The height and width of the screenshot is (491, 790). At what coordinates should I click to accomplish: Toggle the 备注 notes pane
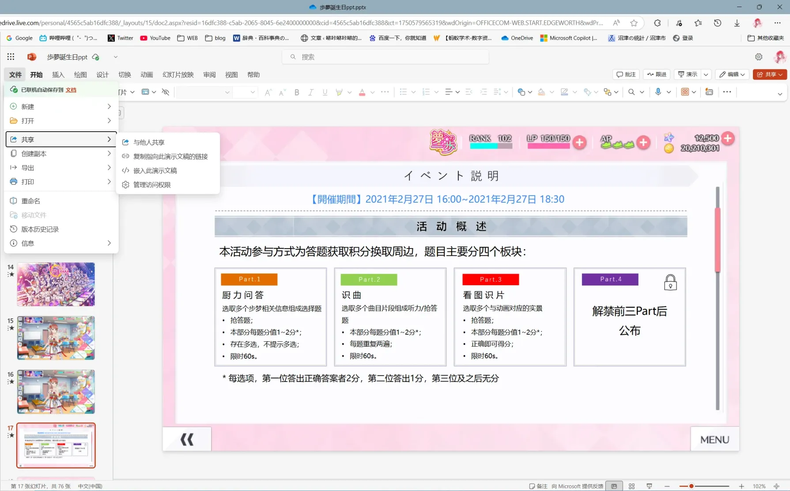pyautogui.click(x=538, y=486)
